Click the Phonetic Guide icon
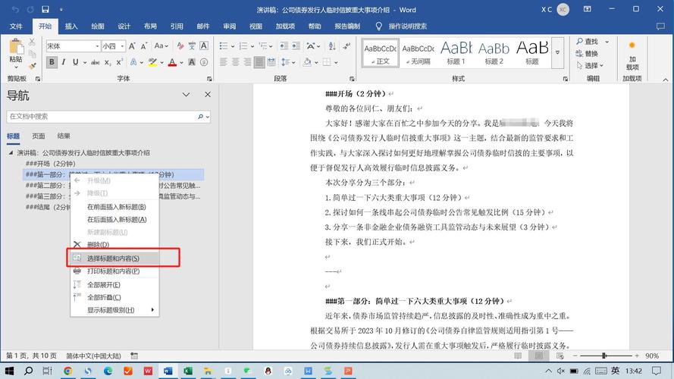Screen dimensions: 674x379 192,46
